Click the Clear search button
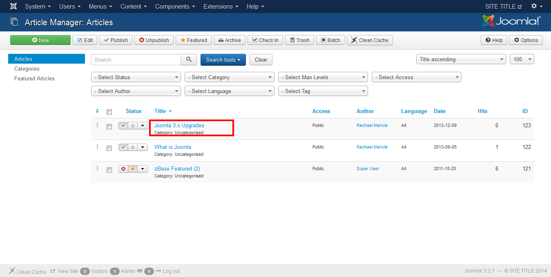This screenshot has height=277, width=551. point(261,60)
